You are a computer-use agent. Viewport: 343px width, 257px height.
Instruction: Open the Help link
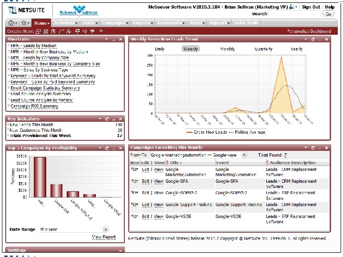pos(330,7)
